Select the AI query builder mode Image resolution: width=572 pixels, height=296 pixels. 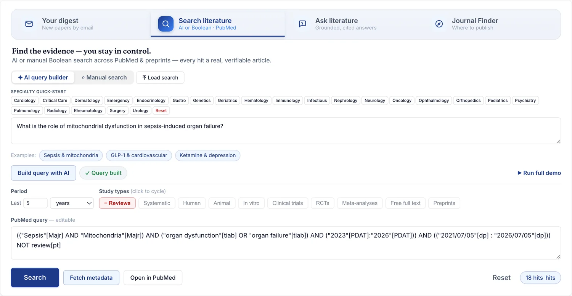tap(43, 77)
